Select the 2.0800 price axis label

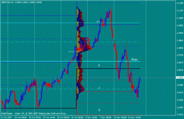180,48
